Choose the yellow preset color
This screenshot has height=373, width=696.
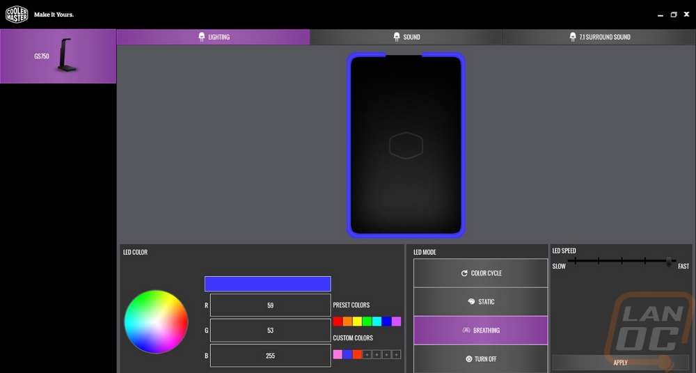(357, 322)
